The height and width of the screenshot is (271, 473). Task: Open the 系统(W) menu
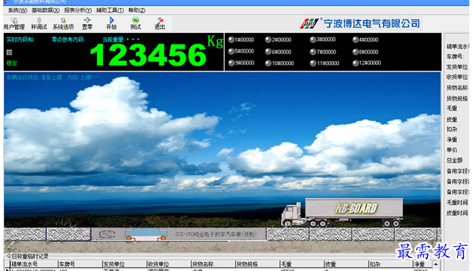pyautogui.click(x=17, y=11)
